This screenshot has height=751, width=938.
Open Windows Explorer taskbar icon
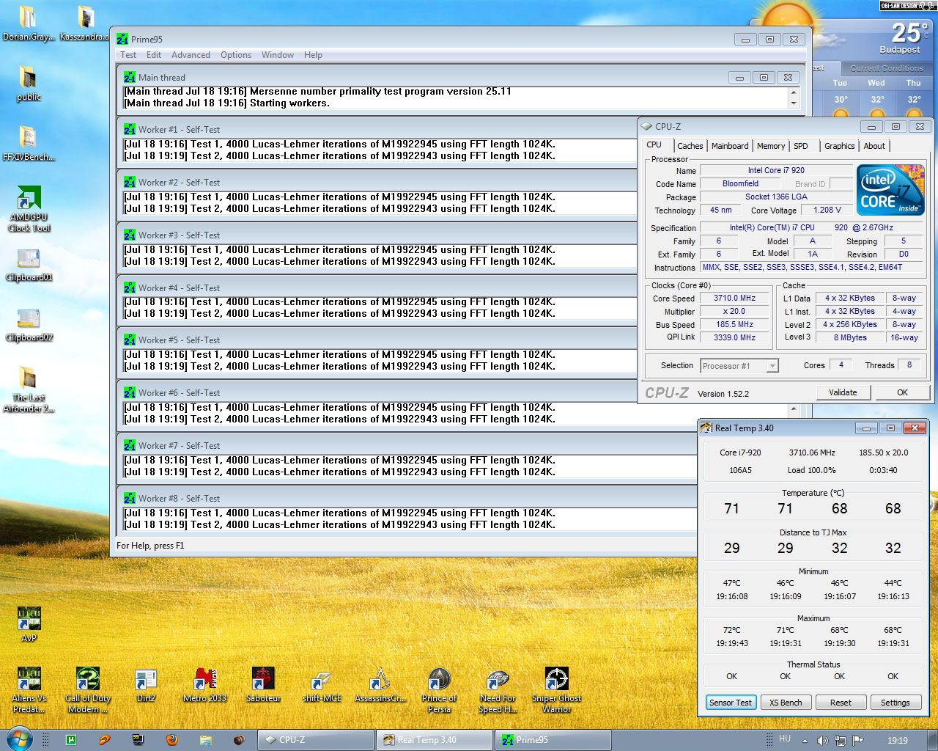pyautogui.click(x=205, y=740)
